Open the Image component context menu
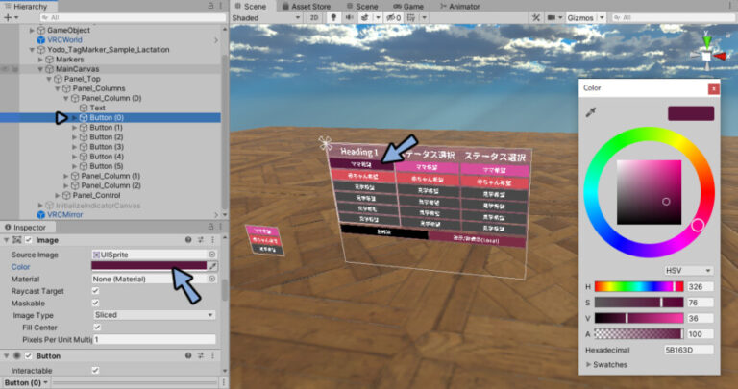The image size is (738, 389). pos(212,240)
